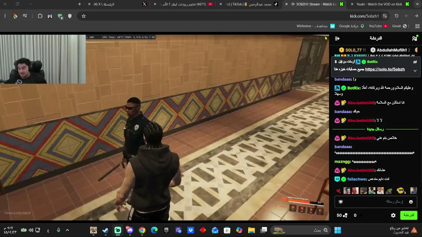
Task: Open the solo.to/5obzh link
Action: coord(385,69)
